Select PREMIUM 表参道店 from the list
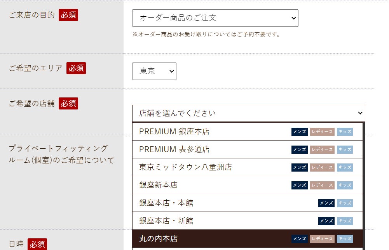 [174, 149]
